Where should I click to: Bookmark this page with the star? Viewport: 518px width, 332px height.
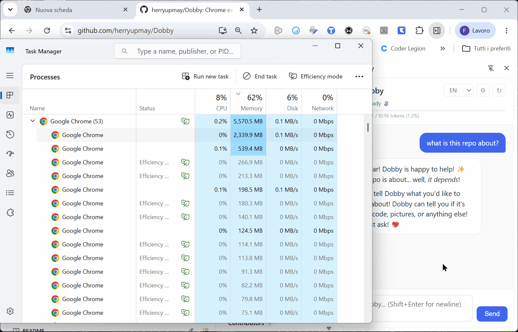[254, 31]
